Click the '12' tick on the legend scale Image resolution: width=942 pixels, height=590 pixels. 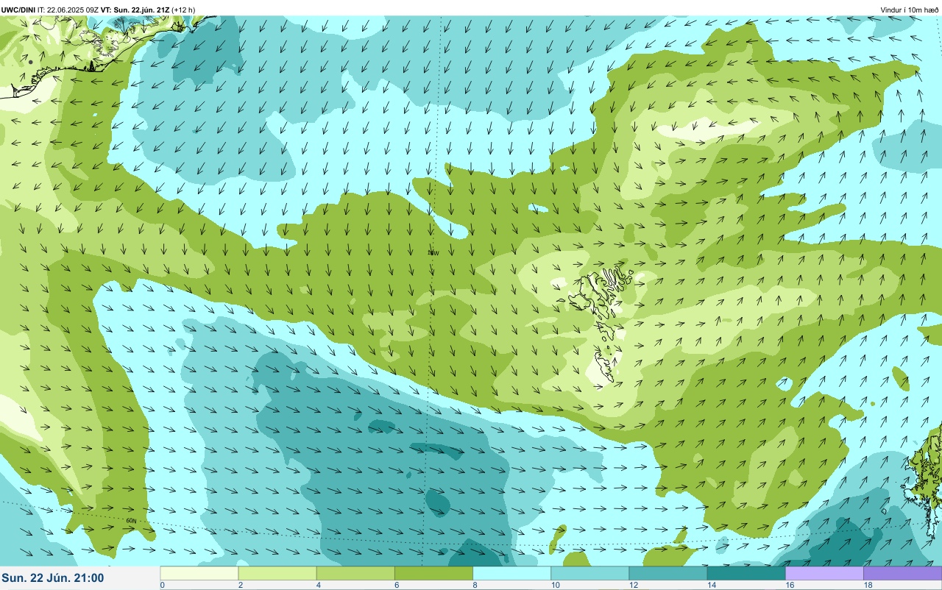pyautogui.click(x=634, y=585)
